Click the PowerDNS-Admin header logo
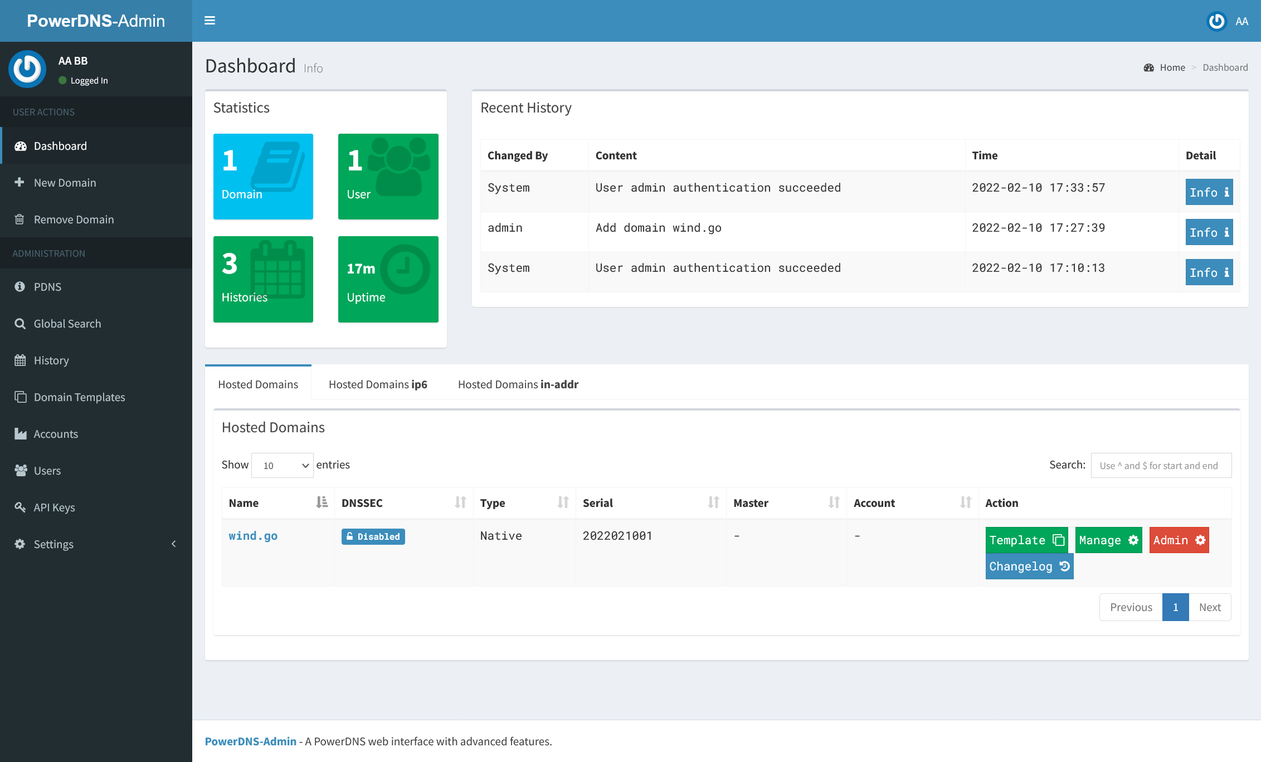The width and height of the screenshot is (1261, 762). [x=96, y=21]
